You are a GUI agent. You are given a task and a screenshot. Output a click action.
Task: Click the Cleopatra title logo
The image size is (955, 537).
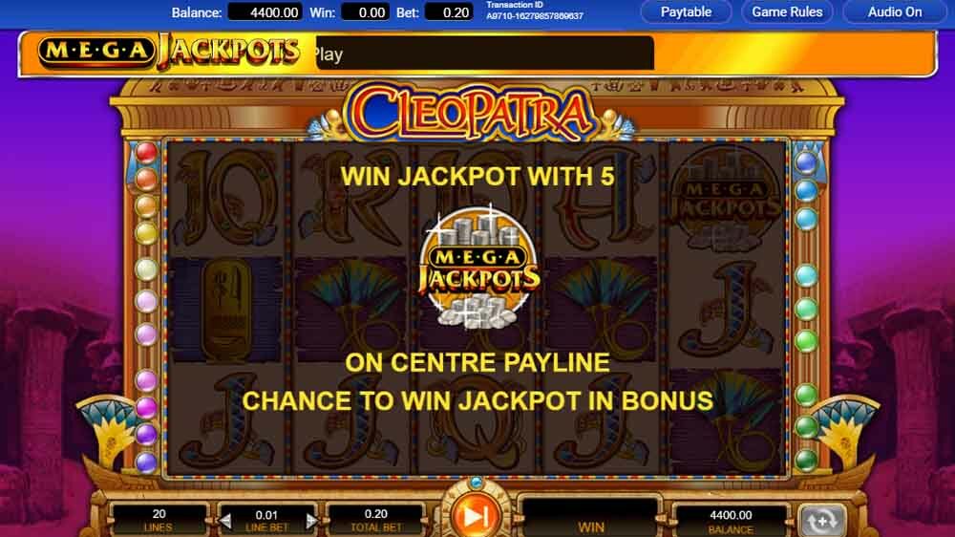(x=473, y=113)
